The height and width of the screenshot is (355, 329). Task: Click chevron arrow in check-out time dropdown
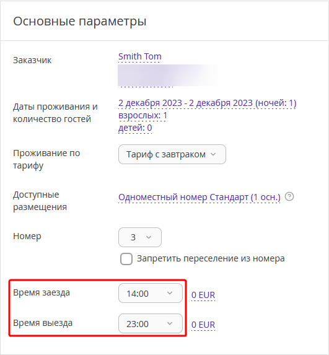coord(170,323)
